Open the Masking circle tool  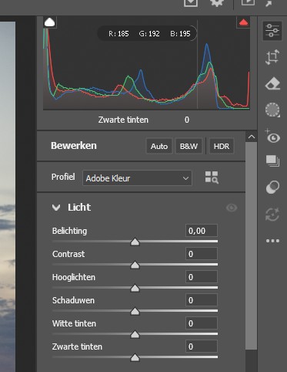coord(272,110)
